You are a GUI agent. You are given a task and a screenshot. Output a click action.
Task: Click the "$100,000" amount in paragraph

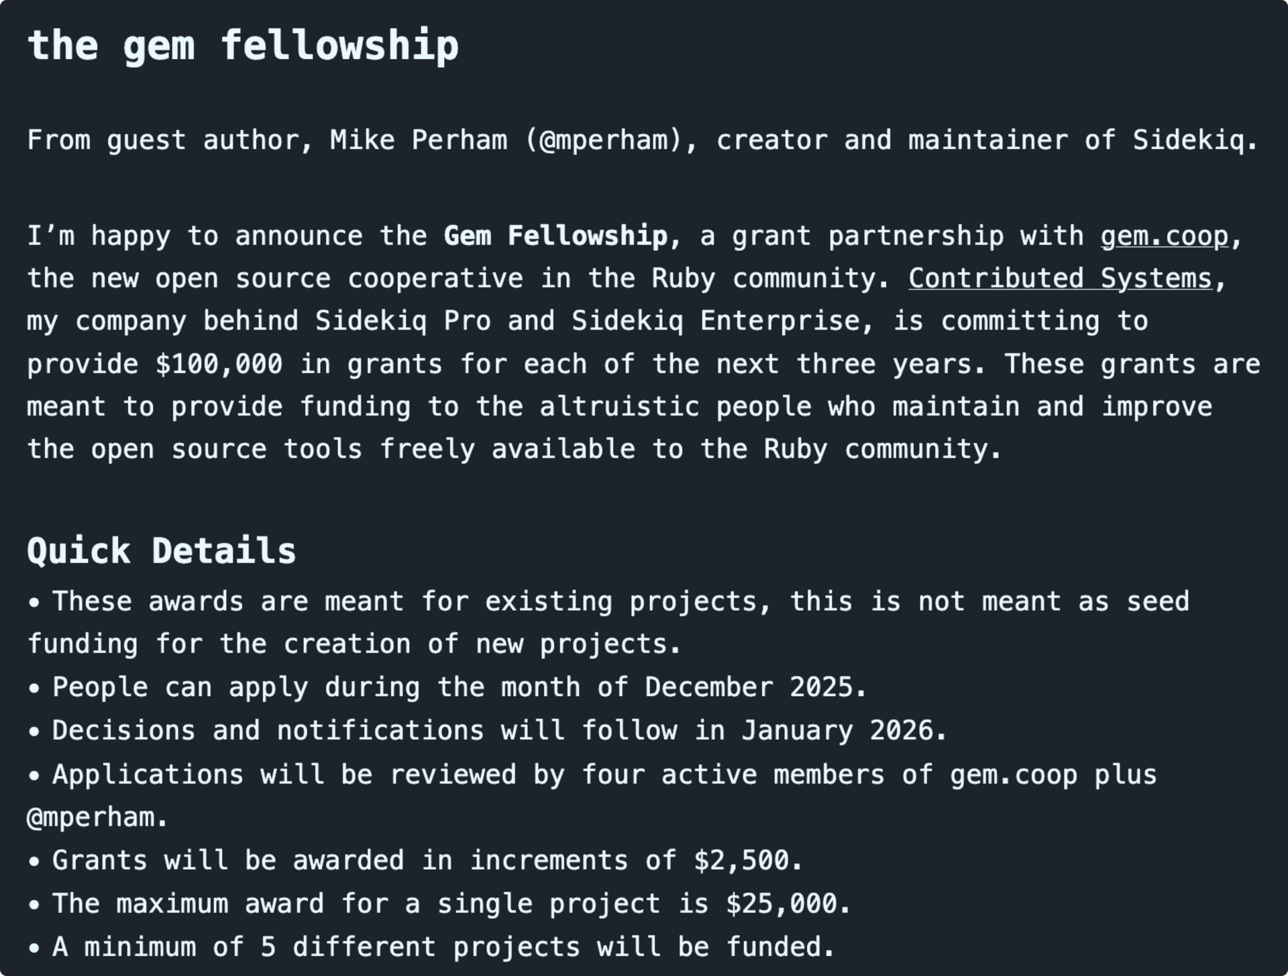219,364
